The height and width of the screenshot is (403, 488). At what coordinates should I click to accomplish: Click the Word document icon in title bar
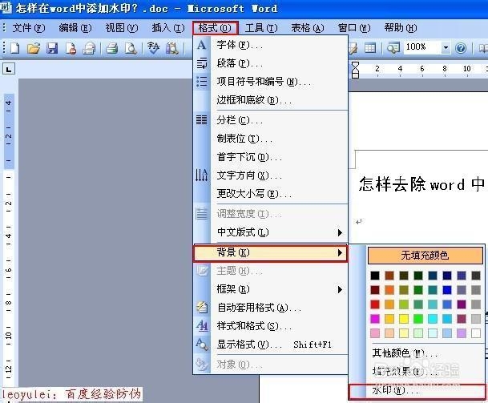[x=6, y=7]
